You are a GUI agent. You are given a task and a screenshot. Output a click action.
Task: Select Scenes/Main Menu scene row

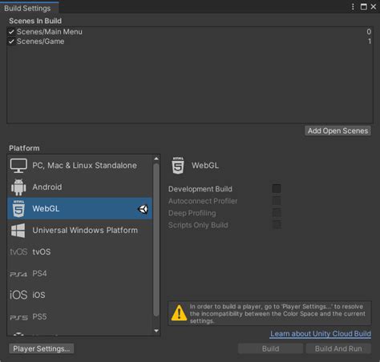pyautogui.click(x=190, y=32)
